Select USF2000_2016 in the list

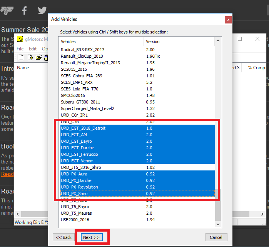tap(75, 220)
